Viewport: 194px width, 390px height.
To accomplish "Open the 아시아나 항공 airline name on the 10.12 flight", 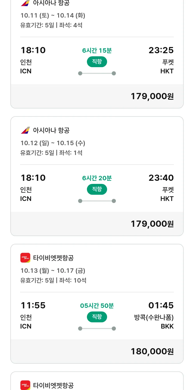I will [x=51, y=130].
